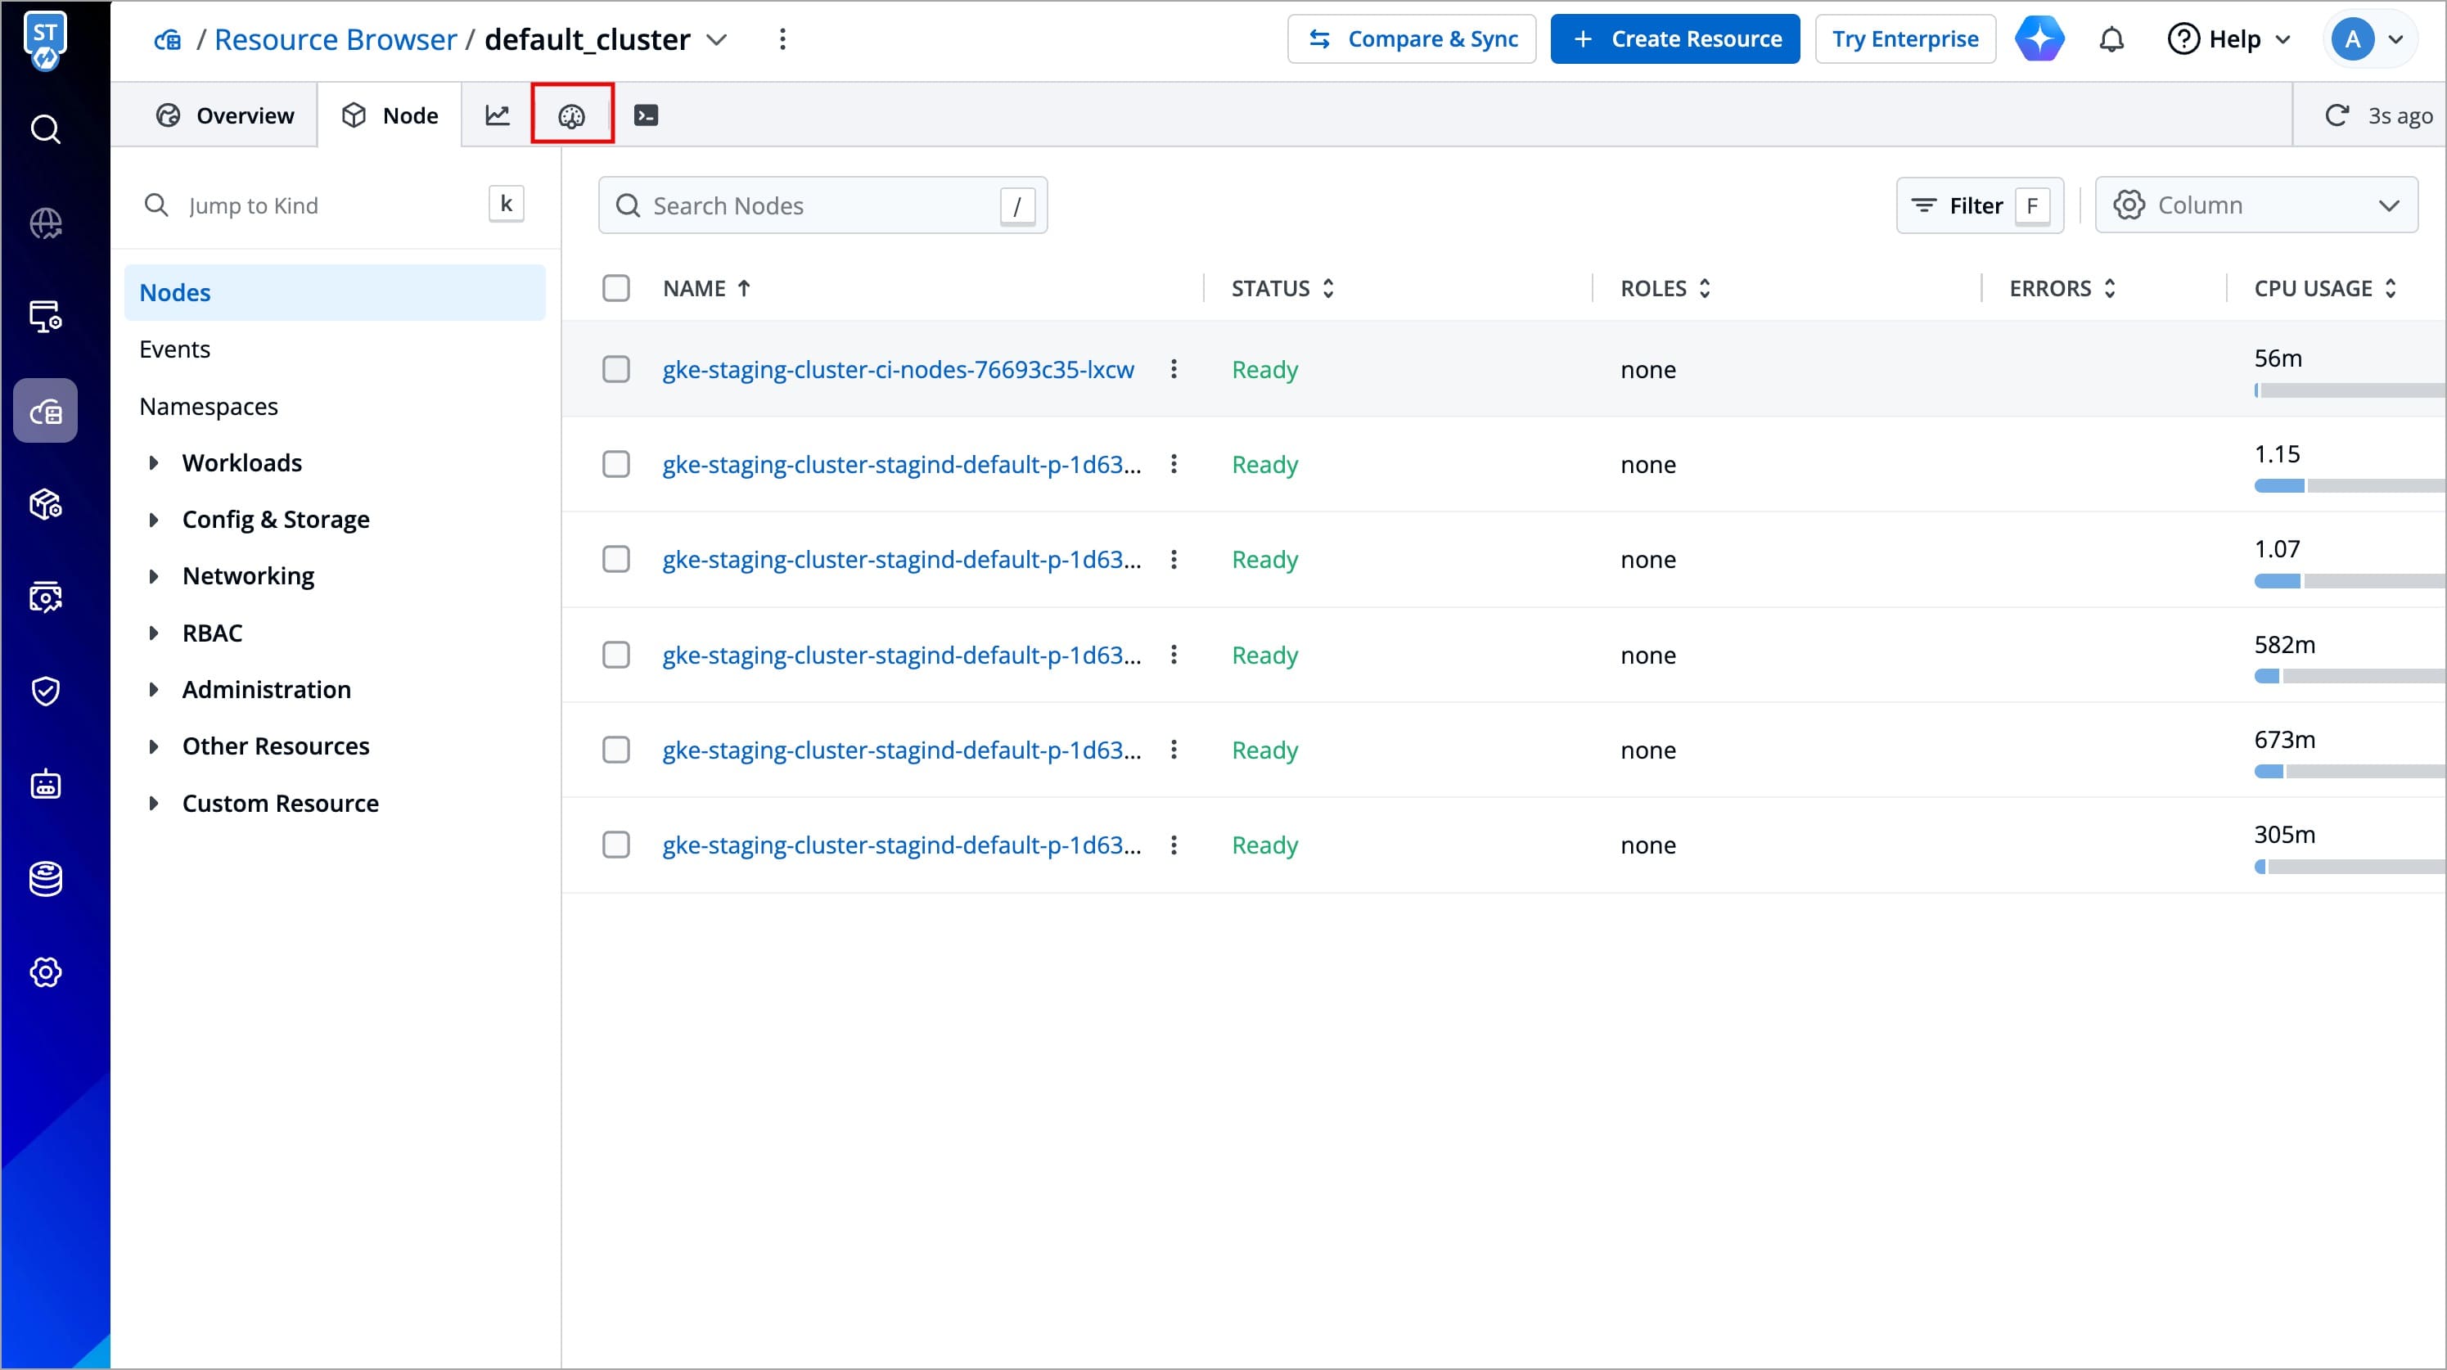Image resolution: width=2447 pixels, height=1370 pixels.
Task: Check the gke-staging-cluster-ci-nodes row checkbox
Action: tap(616, 370)
